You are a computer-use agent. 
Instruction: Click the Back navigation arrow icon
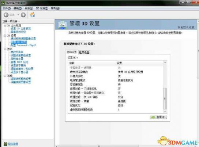click(x=6, y=15)
